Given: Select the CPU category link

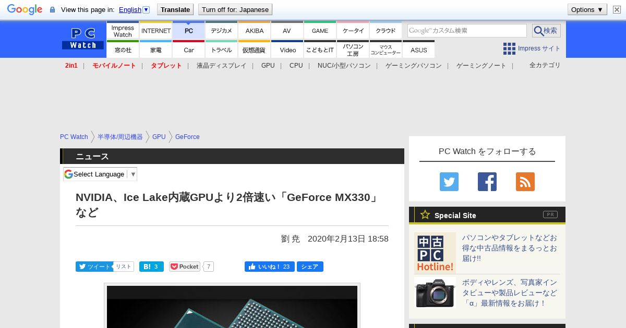Looking at the screenshot, I should tap(296, 66).
